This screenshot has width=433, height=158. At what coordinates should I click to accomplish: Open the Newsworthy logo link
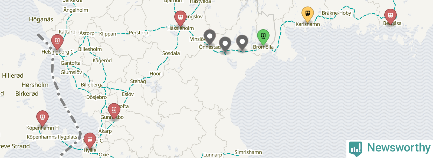390,149
